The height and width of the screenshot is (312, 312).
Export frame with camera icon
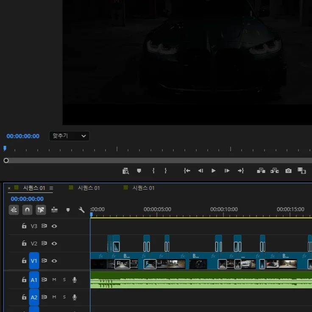pyautogui.click(x=288, y=171)
